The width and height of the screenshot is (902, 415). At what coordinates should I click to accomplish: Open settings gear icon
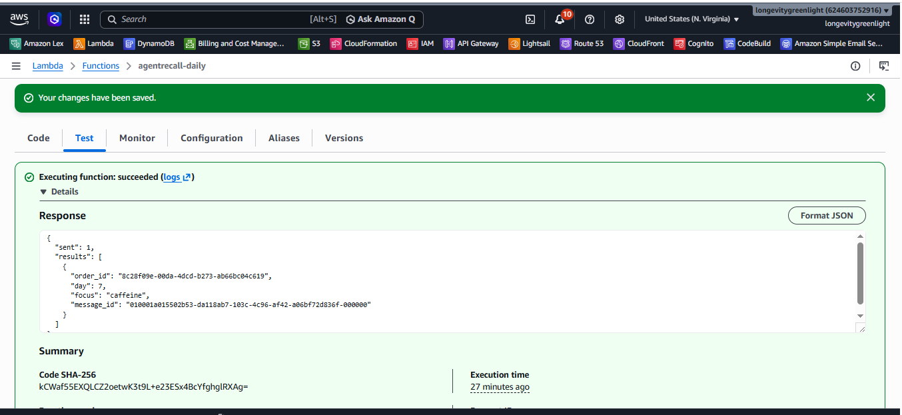point(620,19)
